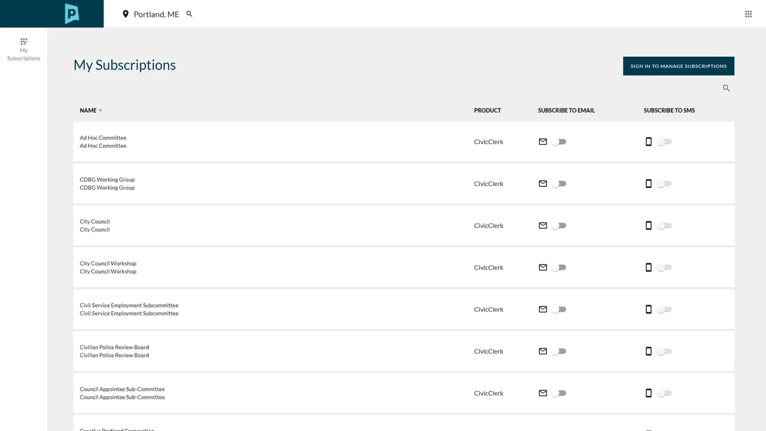Click envelope icon in Civil Service Employment row
The height and width of the screenshot is (431, 766).
543,309
